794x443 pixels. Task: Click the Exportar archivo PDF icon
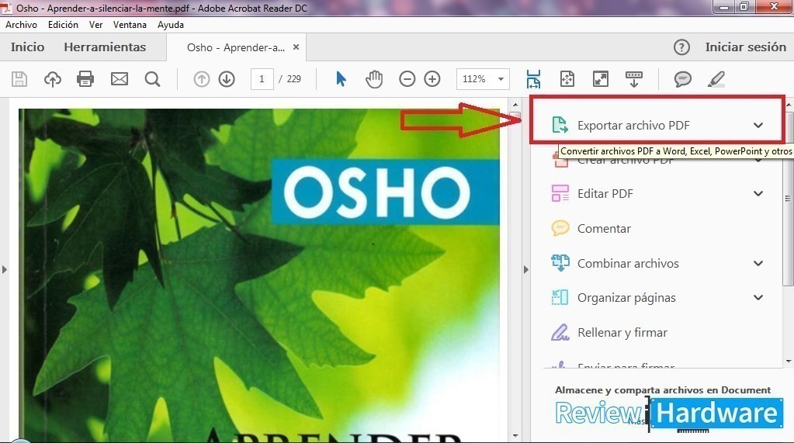point(560,125)
